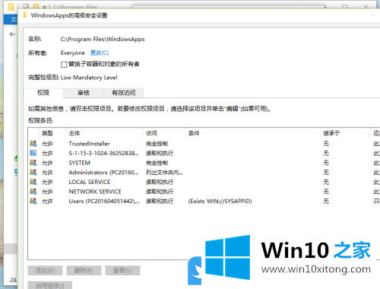Click the (Exists WIN://SYSAPPID) condition cell

click(220, 202)
